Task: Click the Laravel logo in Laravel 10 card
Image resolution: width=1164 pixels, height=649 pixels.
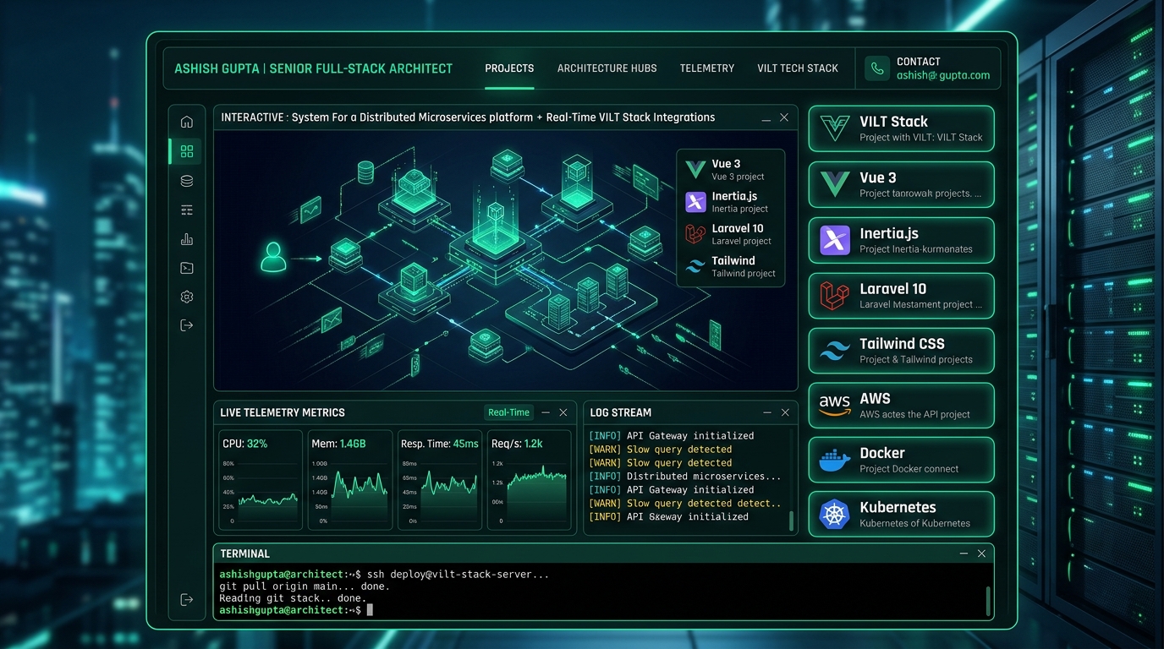Action: (x=834, y=296)
